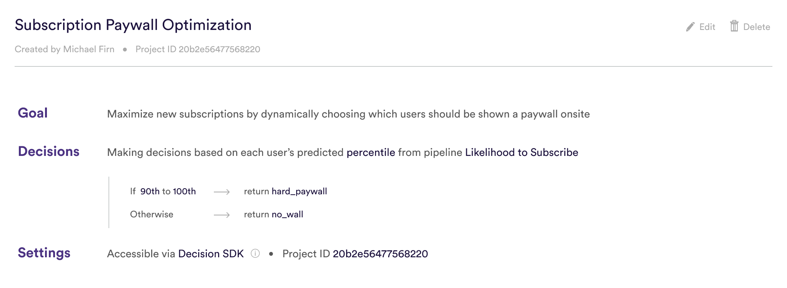
Task: Click the arrow next to Otherwise
Action: [222, 215]
